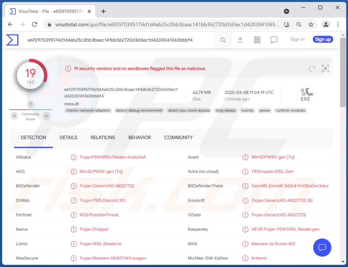Viewport: 348px width, 267px height.
Task: Click Trojan.PWS.Discord.301 detection text
Action: [103, 200]
